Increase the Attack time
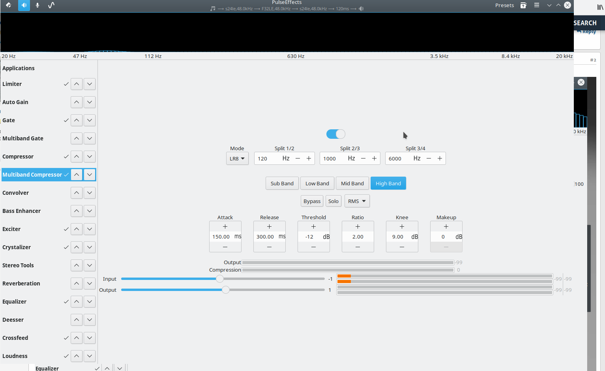 225,227
